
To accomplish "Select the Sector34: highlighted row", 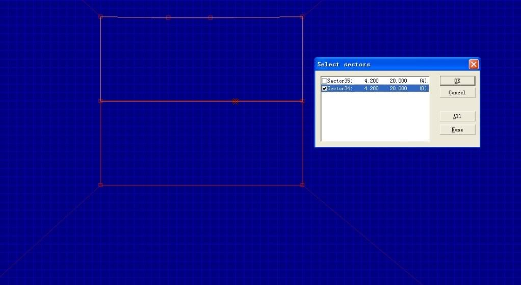I will point(375,88).
